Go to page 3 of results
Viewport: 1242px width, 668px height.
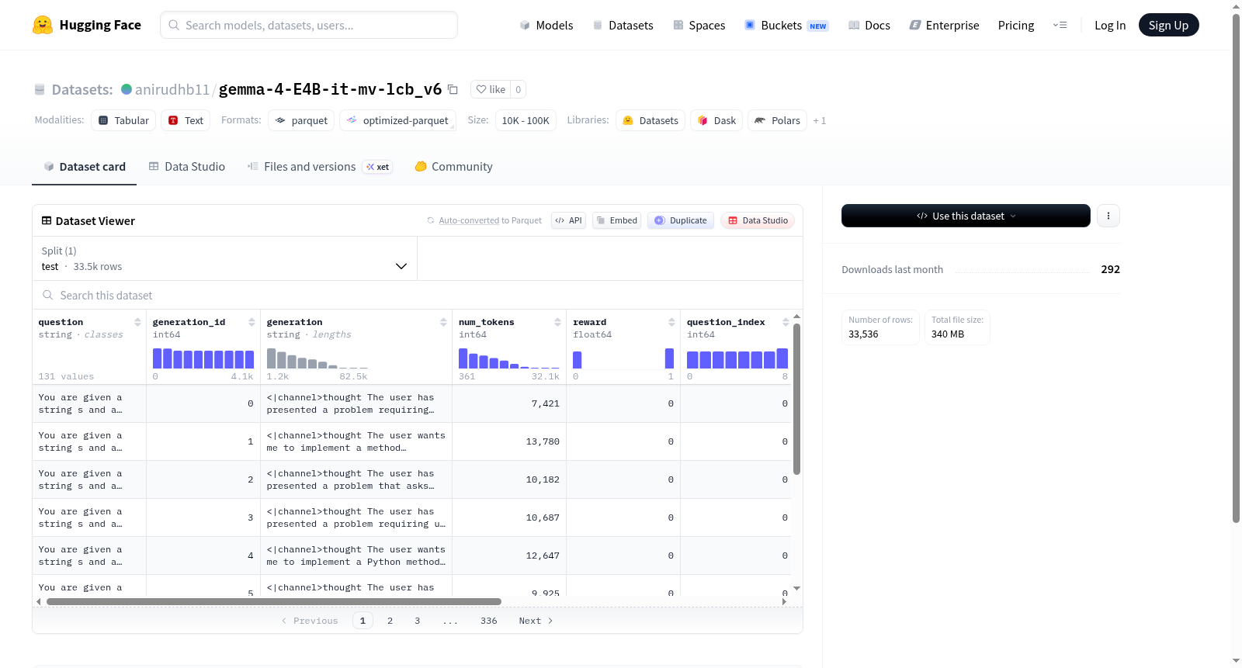tap(418, 621)
